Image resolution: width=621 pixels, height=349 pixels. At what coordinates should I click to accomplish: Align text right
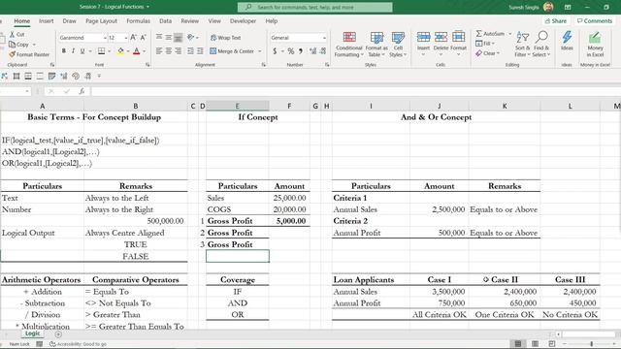point(178,51)
